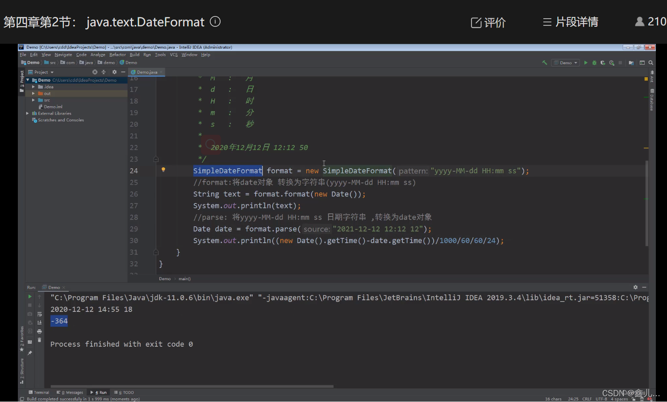
Task: Open the Analyze menu
Action: pyautogui.click(x=98, y=55)
